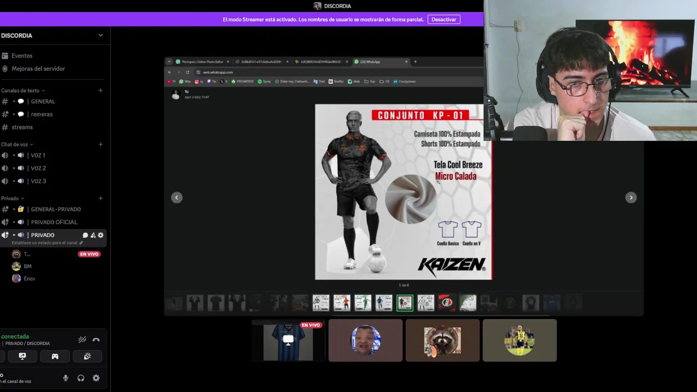The width and height of the screenshot is (697, 392).
Task: Toggle headphone deafen
Action: 81,378
